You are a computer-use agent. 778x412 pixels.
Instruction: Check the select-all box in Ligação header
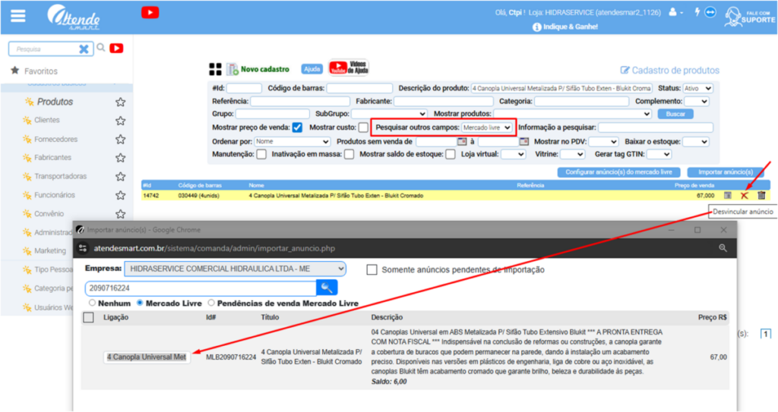88,317
